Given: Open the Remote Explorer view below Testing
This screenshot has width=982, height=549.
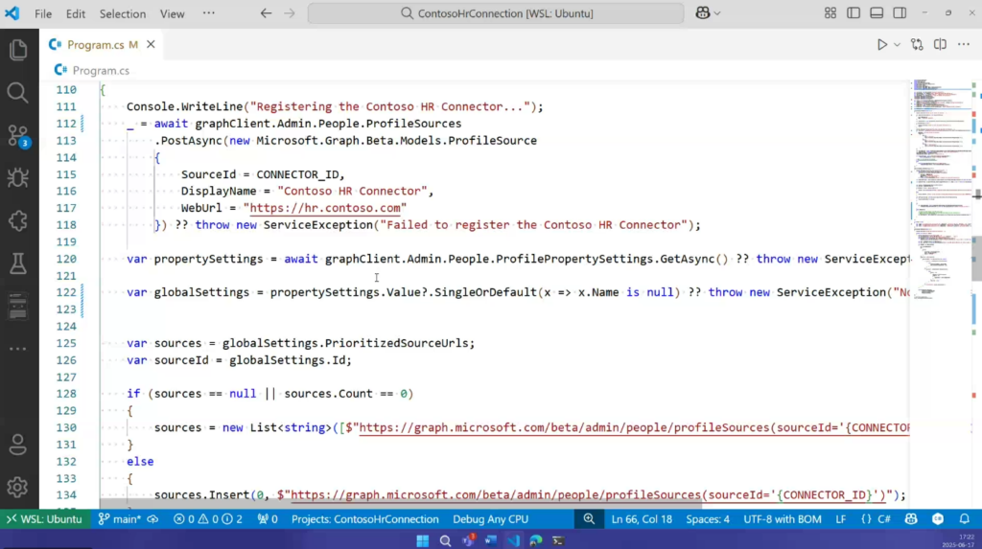Looking at the screenshot, I should (18, 306).
